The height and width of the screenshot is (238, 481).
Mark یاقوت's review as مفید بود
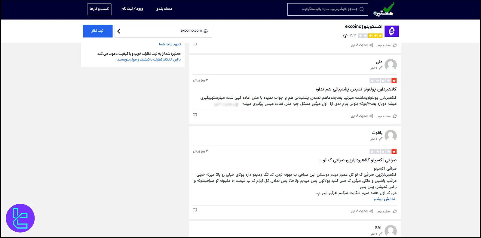click(387, 212)
